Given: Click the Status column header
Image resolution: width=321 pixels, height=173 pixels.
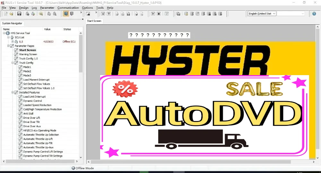Looking at the screenshot, I should pyautogui.click(x=67, y=29).
